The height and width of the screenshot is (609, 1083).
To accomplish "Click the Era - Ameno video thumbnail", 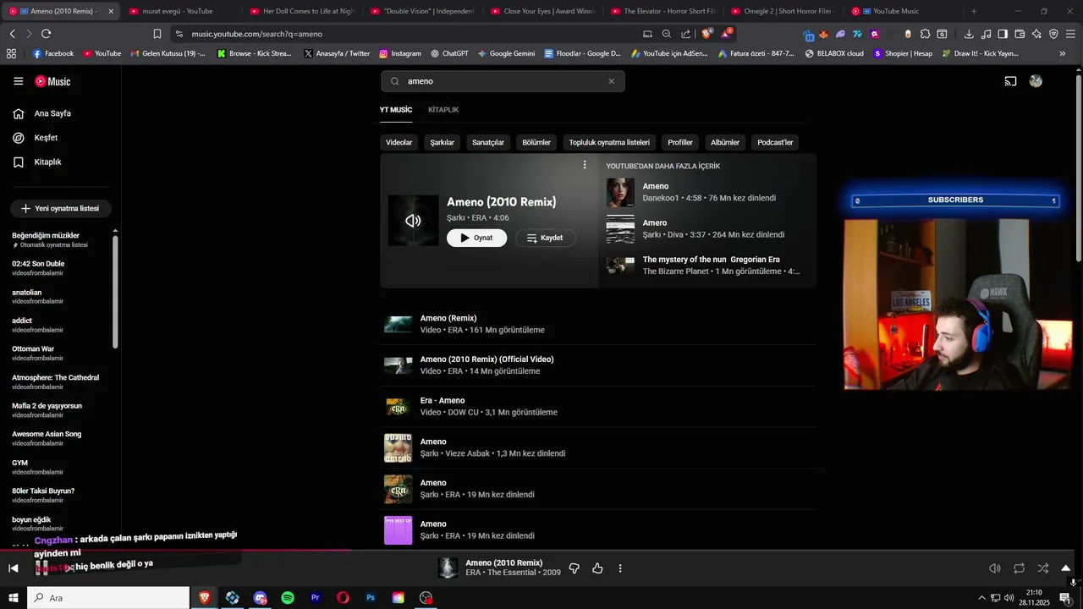I will [x=399, y=407].
